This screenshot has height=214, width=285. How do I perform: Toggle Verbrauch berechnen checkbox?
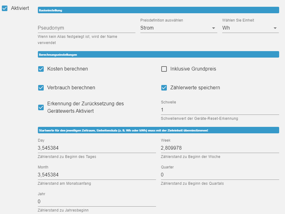(x=41, y=88)
